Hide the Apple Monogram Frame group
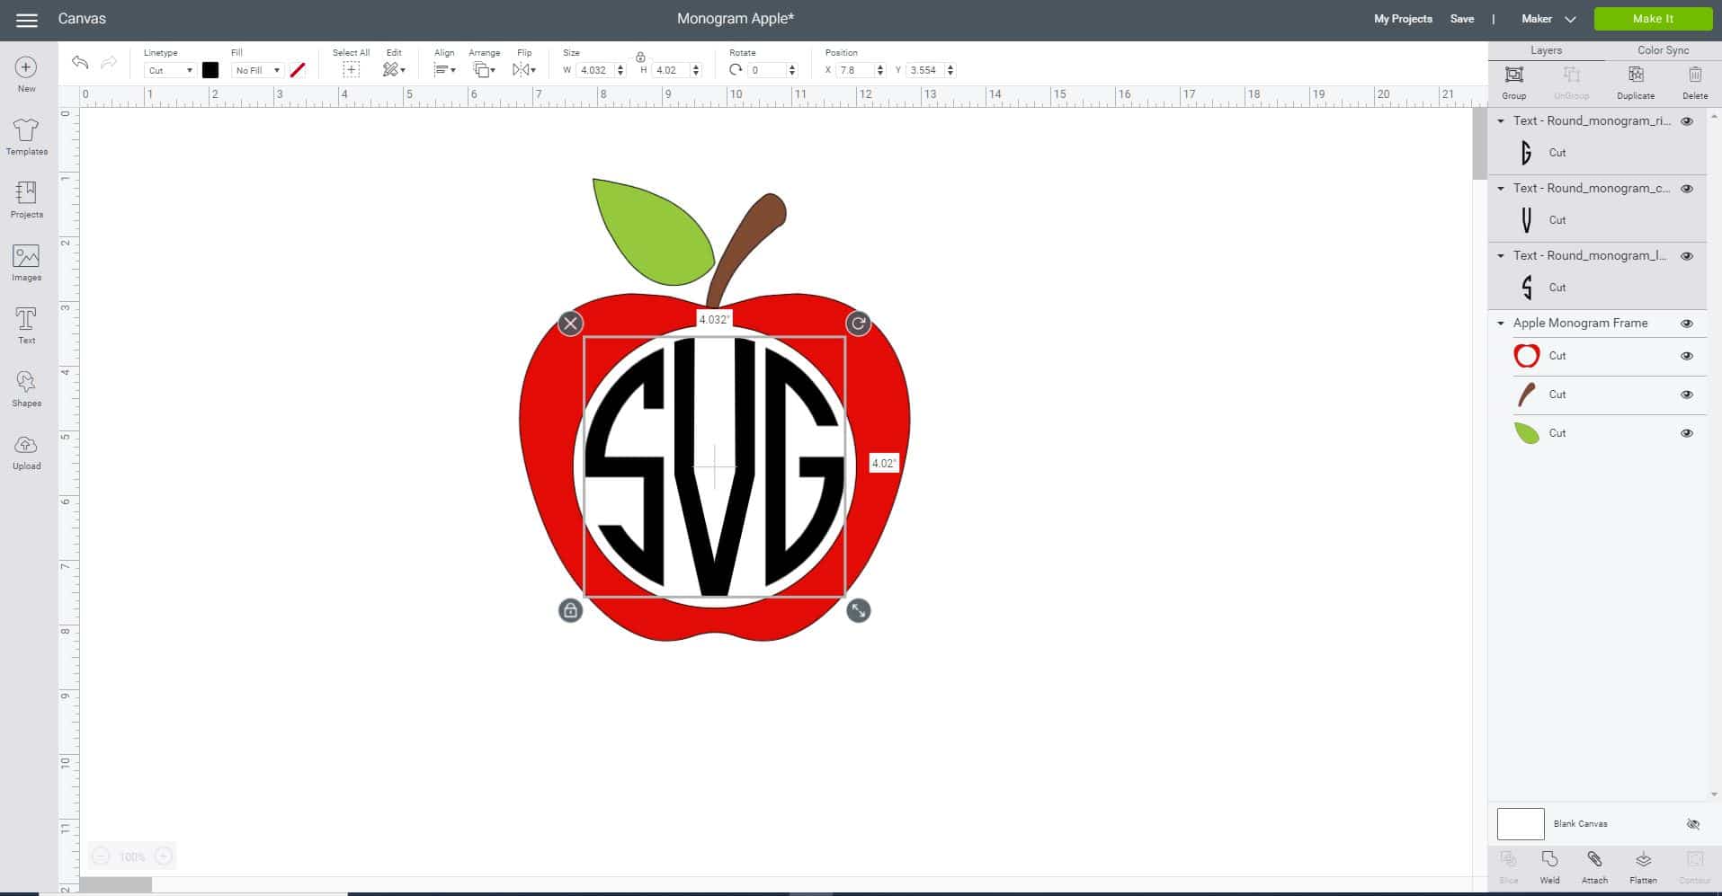Image resolution: width=1722 pixels, height=896 pixels. pyautogui.click(x=1687, y=324)
